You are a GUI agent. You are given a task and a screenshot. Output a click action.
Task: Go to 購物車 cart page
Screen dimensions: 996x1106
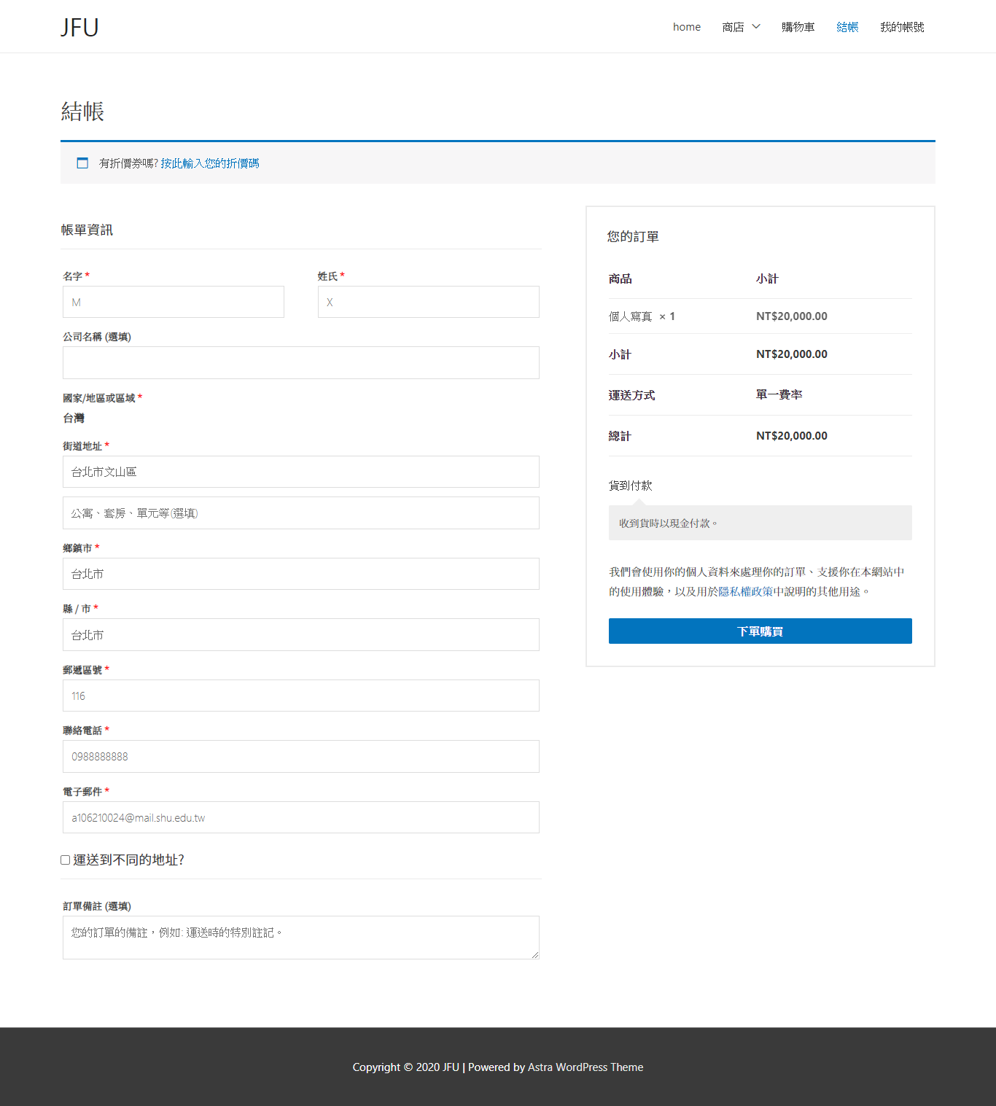[798, 27]
